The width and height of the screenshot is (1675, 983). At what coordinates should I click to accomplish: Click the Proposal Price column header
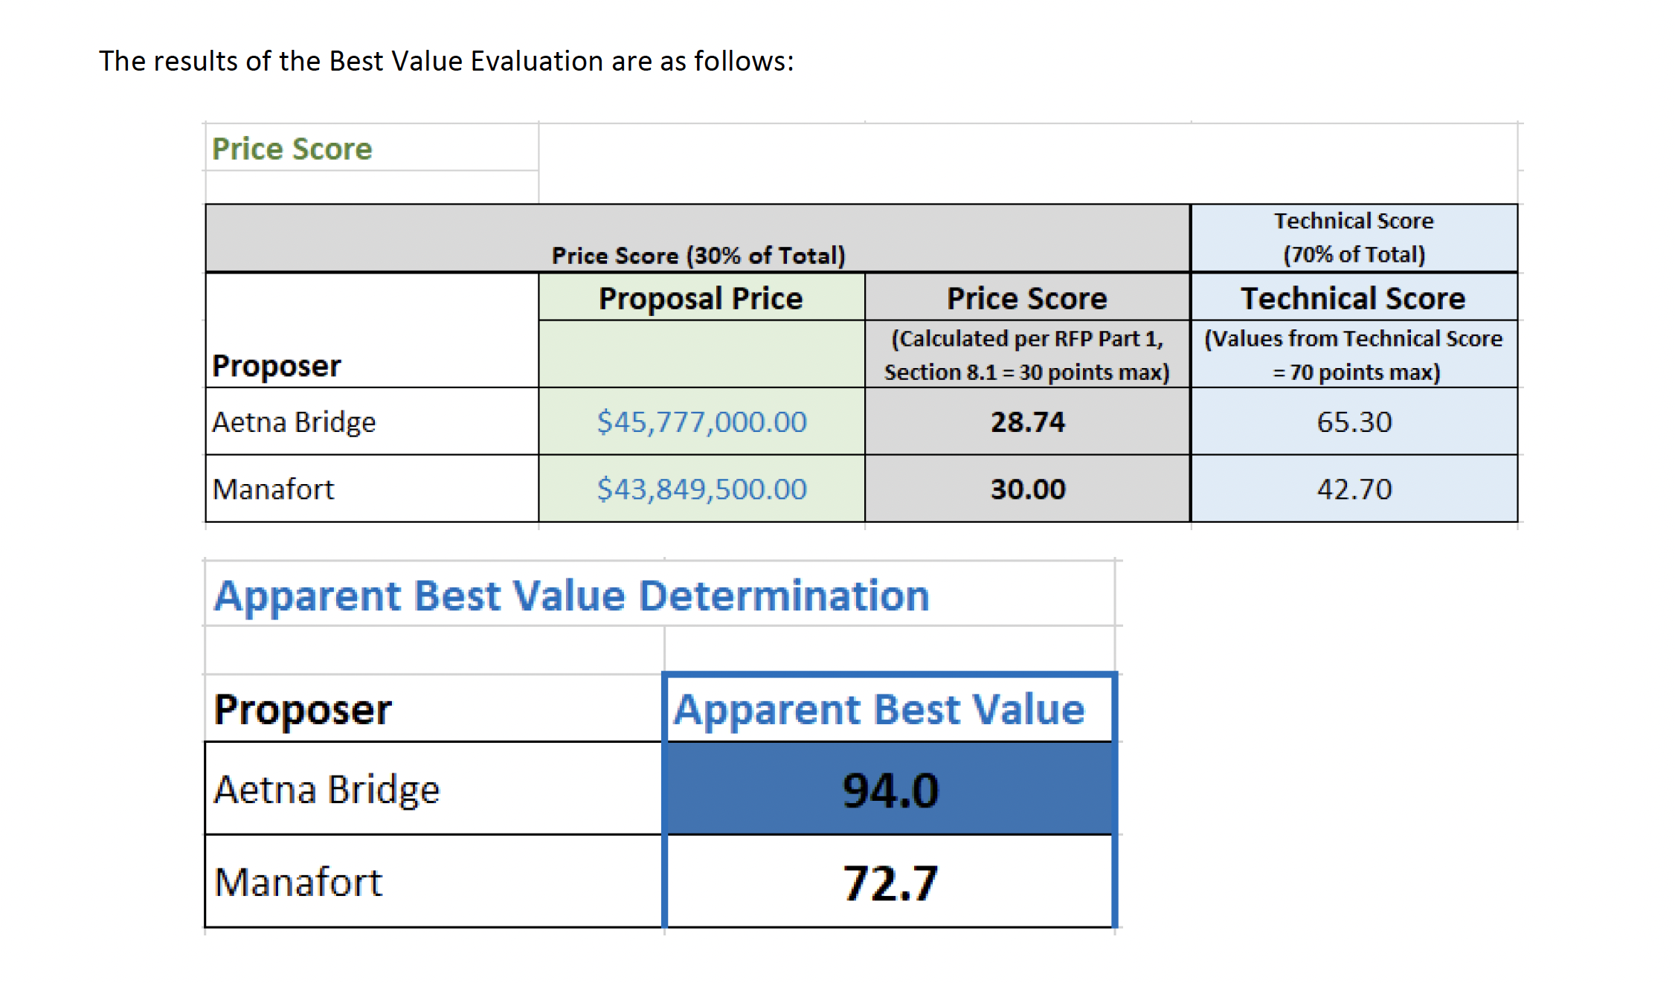tap(701, 298)
